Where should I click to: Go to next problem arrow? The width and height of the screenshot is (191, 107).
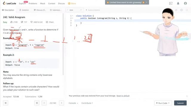61,103
